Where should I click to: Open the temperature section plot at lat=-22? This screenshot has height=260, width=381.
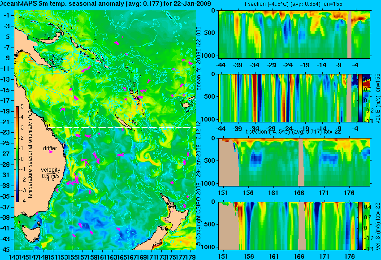pyautogui.click(x=294, y=162)
